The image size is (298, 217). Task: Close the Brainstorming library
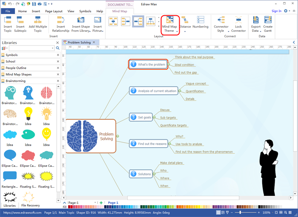pyautogui.click(x=58, y=81)
